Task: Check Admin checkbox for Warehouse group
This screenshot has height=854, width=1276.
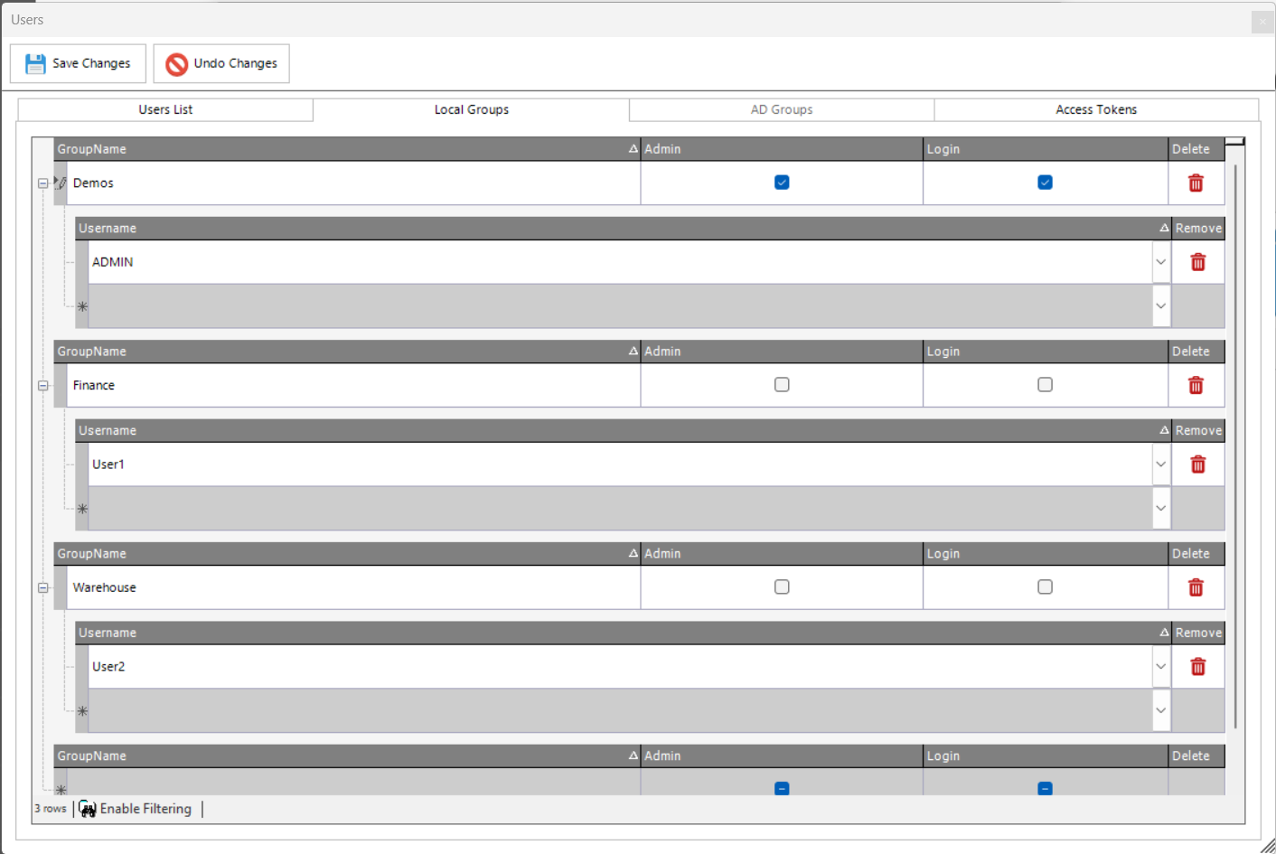Action: pos(782,587)
